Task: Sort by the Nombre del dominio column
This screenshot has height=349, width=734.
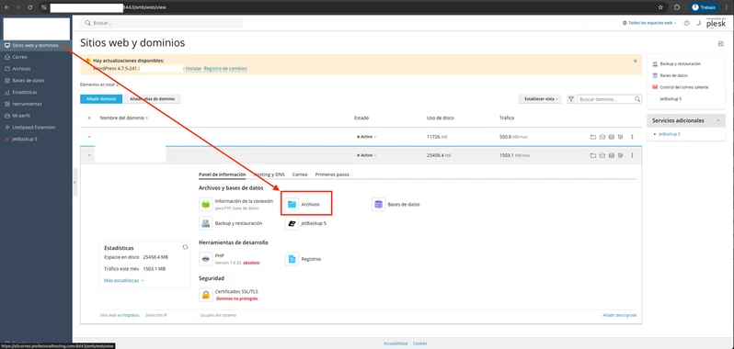Action: pos(124,118)
